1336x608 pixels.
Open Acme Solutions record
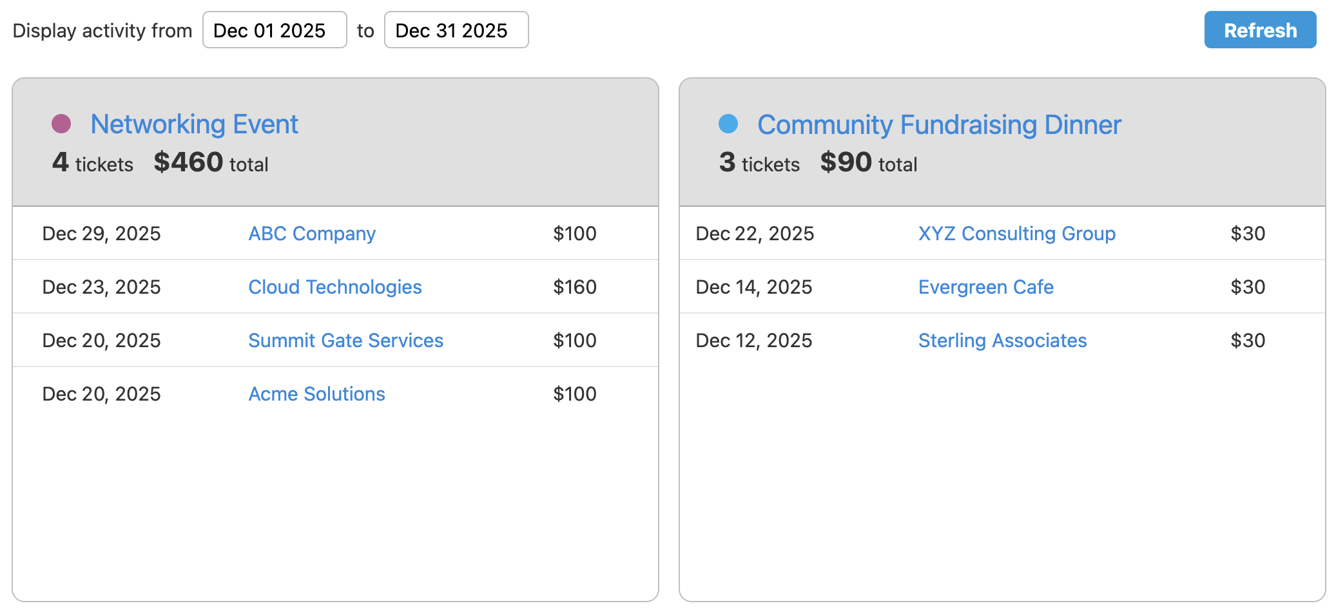point(316,394)
